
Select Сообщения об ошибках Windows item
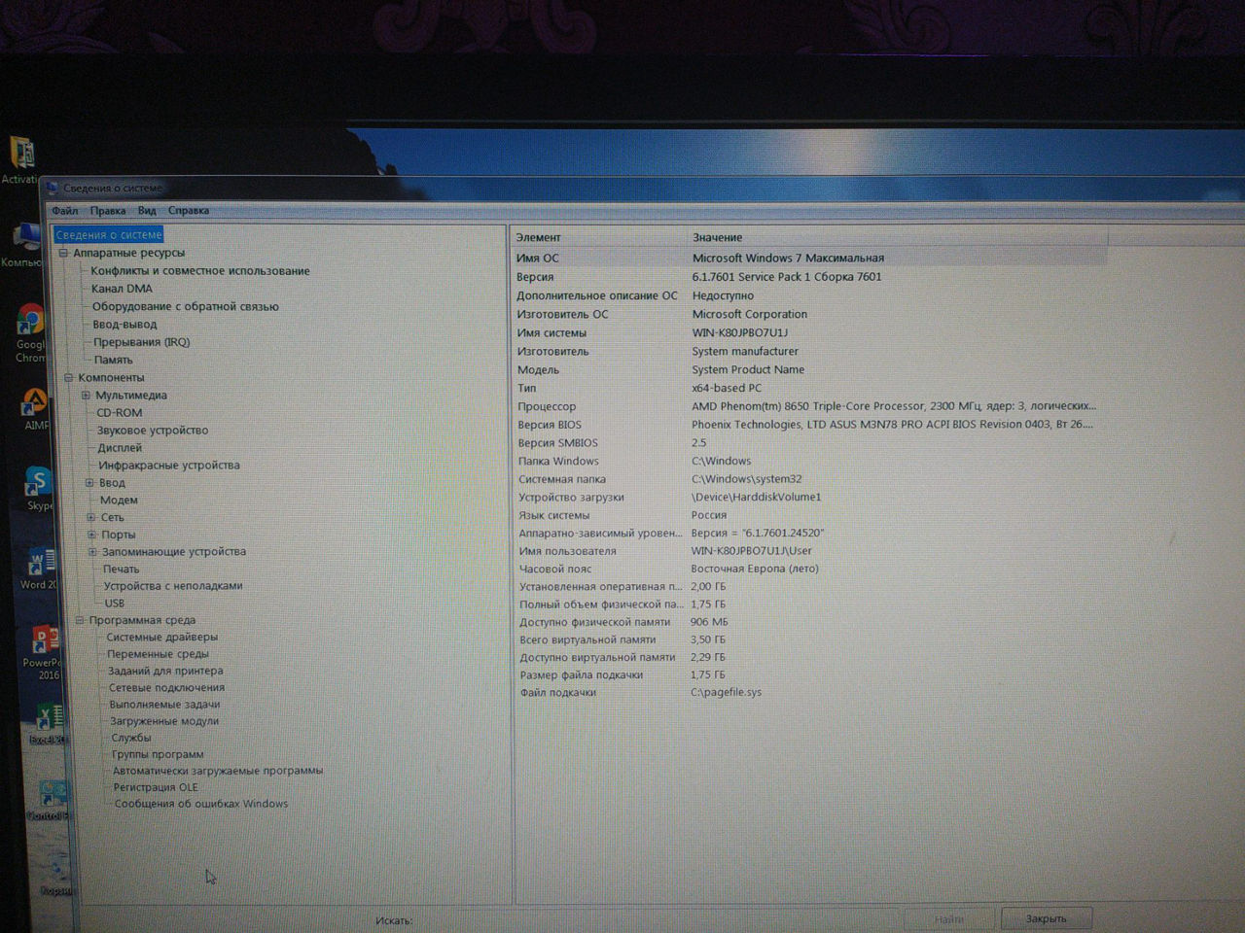201,804
